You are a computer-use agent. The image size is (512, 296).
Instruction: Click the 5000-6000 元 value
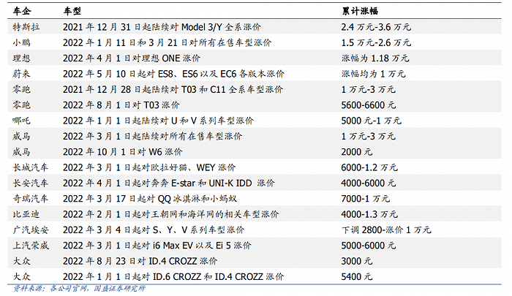369,246
